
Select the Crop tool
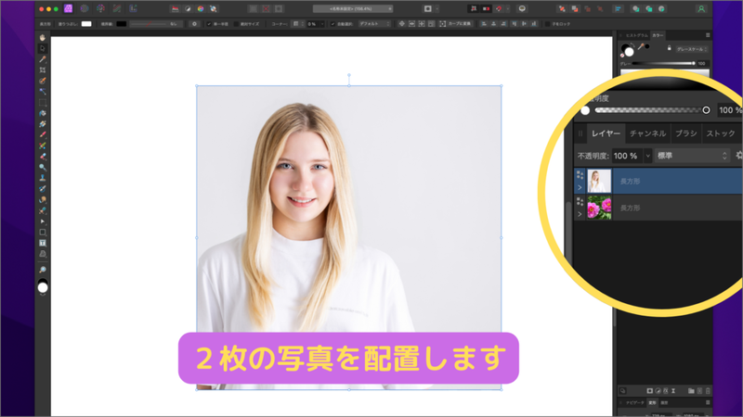tap(42, 70)
